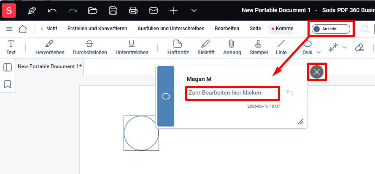Click the Soda PDF red S logo
The height and width of the screenshot is (174, 375).
9,11
